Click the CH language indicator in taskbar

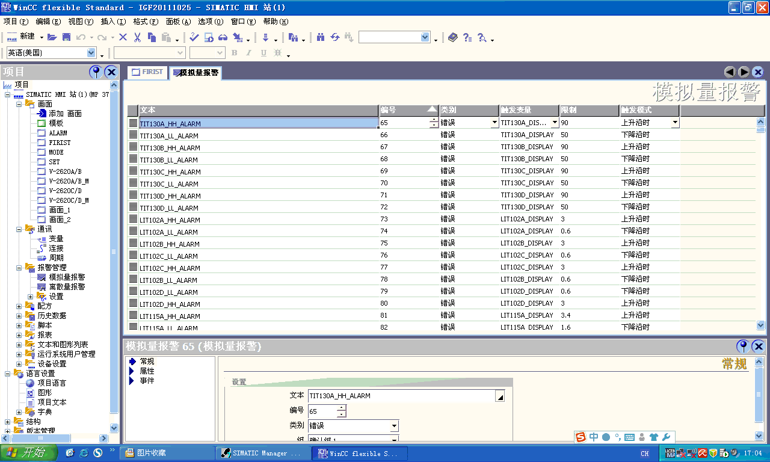tap(645, 454)
